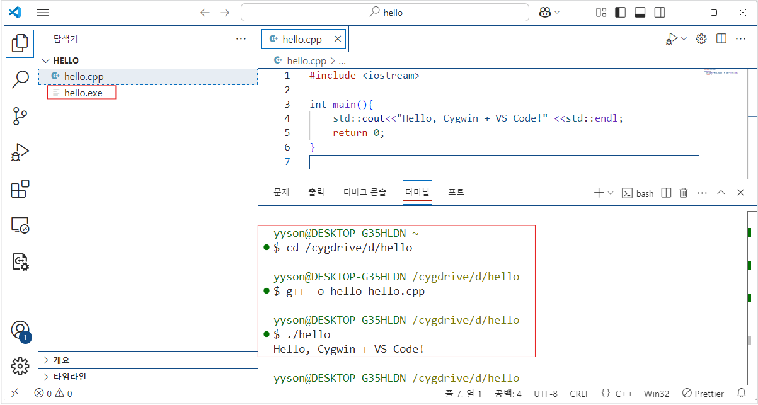Click the command center search box

(385, 13)
